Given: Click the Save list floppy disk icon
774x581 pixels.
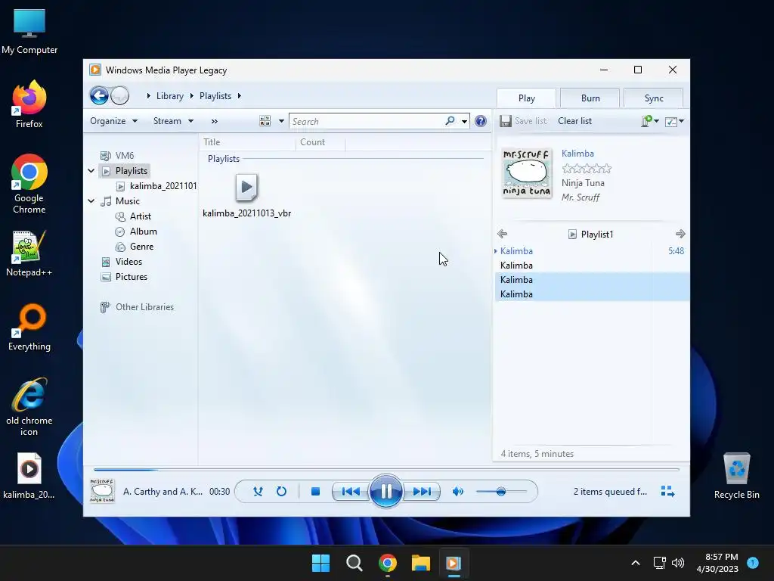Looking at the screenshot, I should pos(505,121).
